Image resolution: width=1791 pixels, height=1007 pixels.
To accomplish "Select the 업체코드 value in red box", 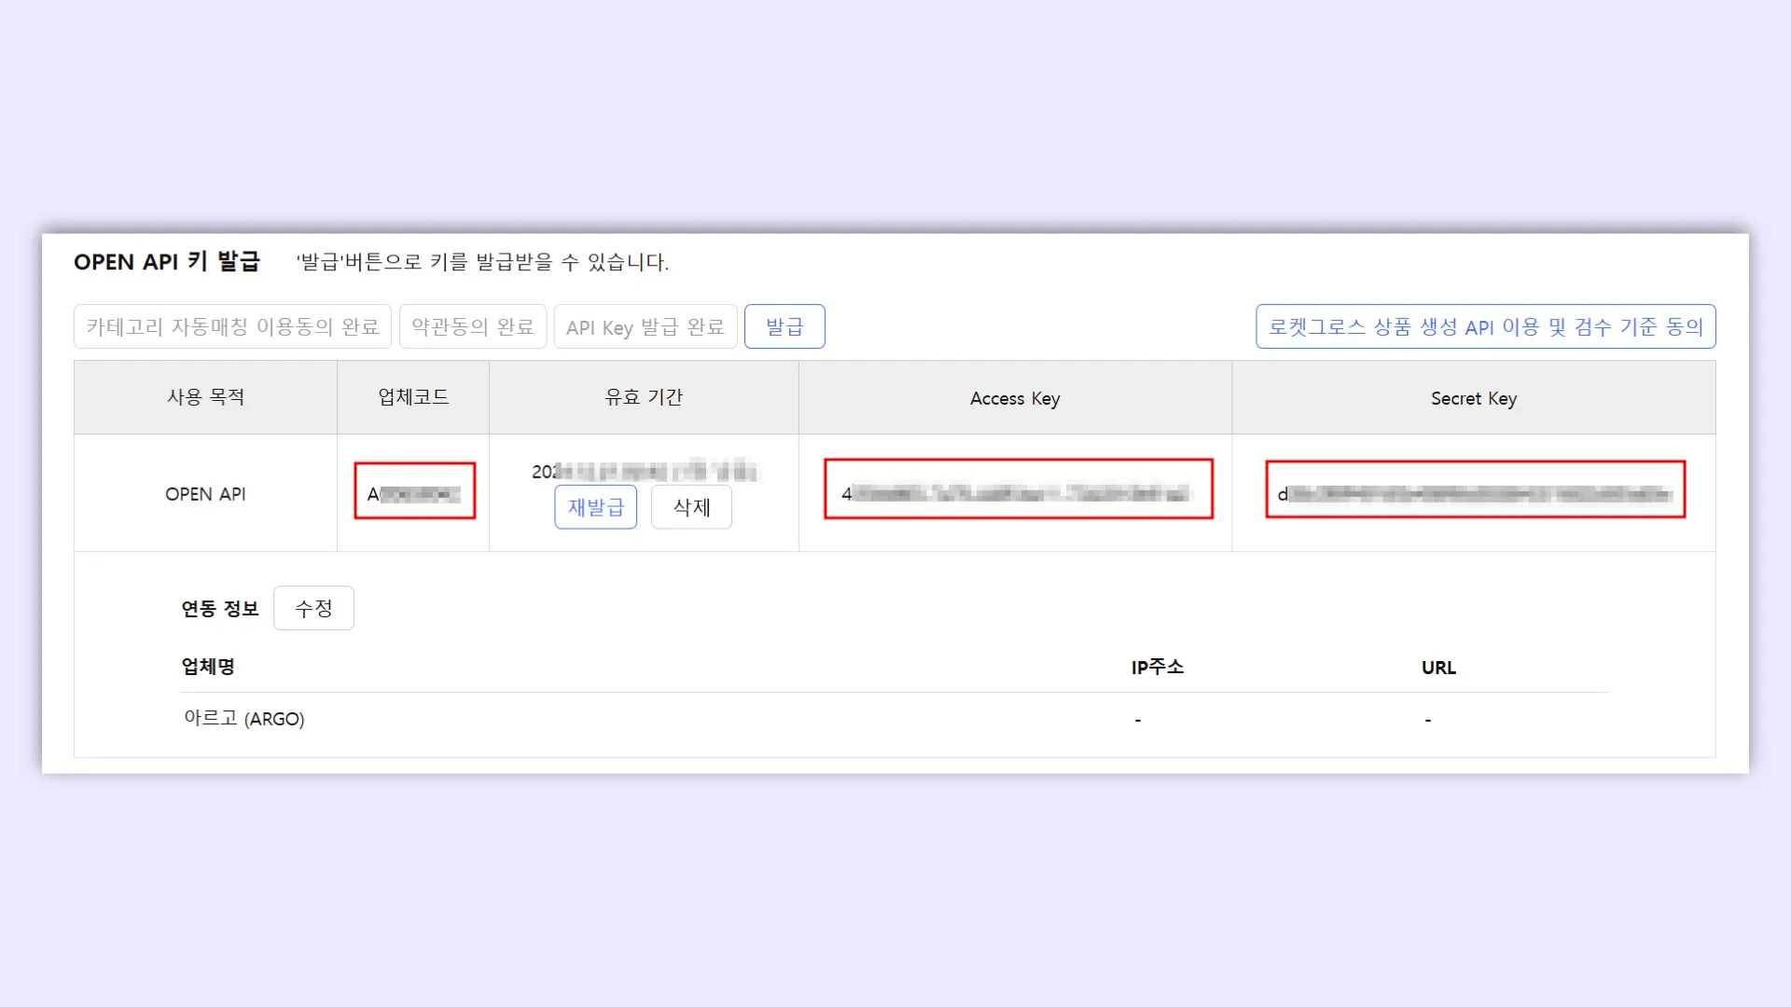I will point(414,493).
